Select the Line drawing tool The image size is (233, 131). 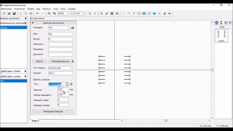click(123, 13)
